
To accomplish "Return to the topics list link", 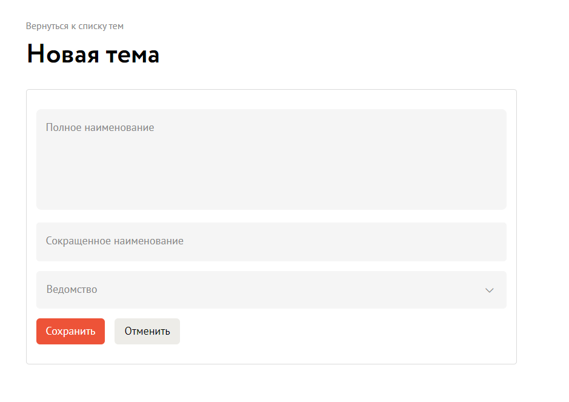I will pyautogui.click(x=75, y=26).
